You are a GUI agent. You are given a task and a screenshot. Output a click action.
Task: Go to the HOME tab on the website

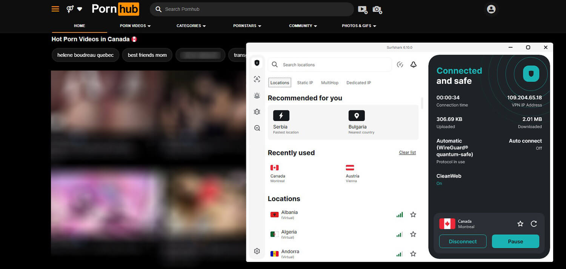point(80,26)
